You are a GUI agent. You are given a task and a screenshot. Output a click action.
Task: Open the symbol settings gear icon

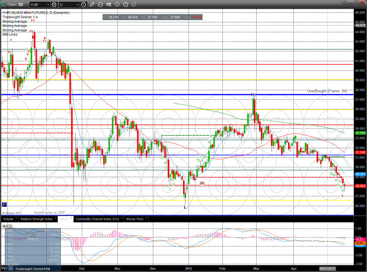coord(54,5)
